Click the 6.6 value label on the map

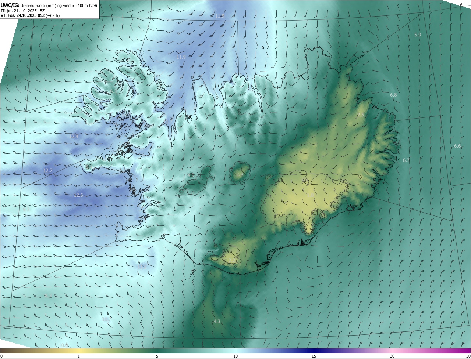[x=457, y=146]
